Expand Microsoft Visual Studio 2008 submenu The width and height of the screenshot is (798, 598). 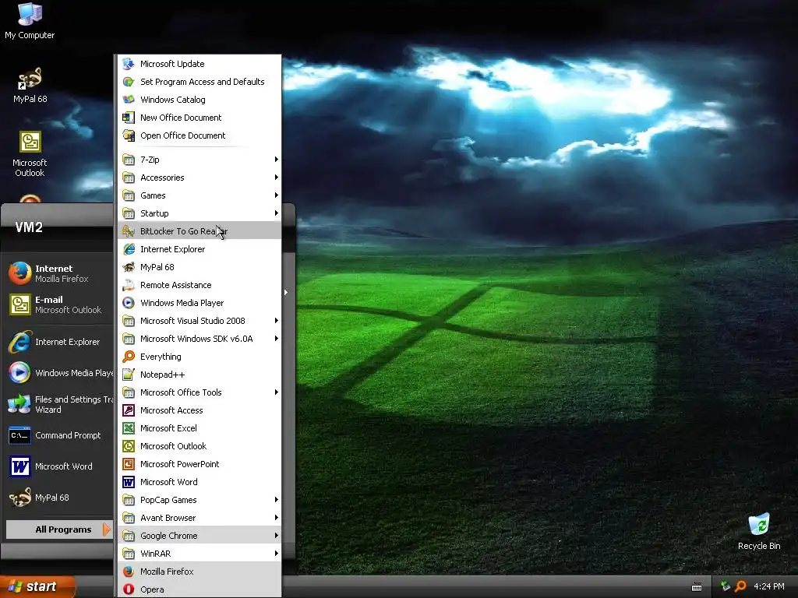(x=199, y=321)
